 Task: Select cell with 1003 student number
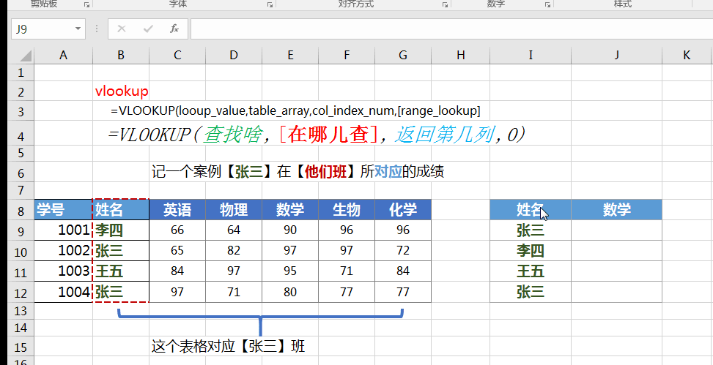click(63, 272)
